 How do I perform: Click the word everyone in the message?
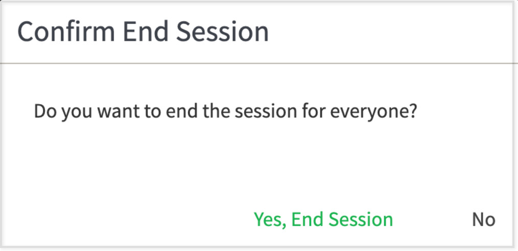(x=374, y=113)
